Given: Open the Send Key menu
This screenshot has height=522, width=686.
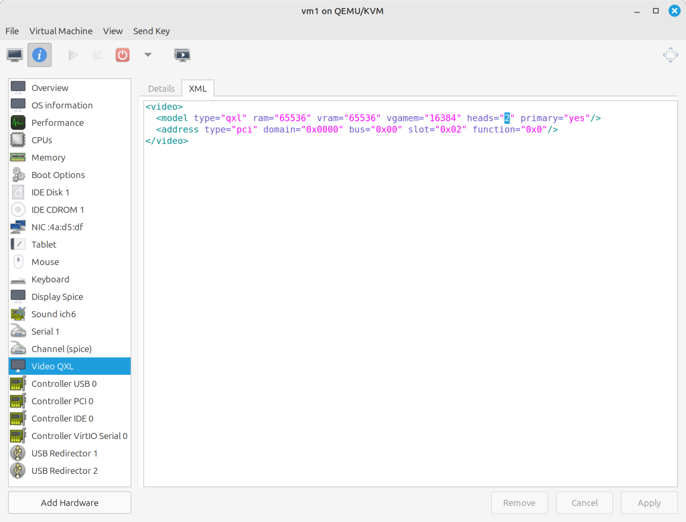Looking at the screenshot, I should [151, 31].
